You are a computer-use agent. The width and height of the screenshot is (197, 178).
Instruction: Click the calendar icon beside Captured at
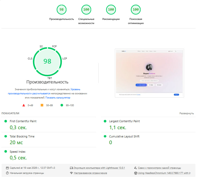point(7,168)
